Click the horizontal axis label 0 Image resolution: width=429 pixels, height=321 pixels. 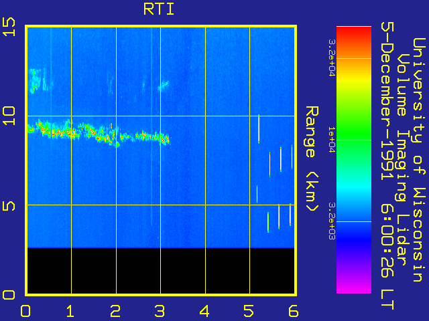tap(25, 311)
